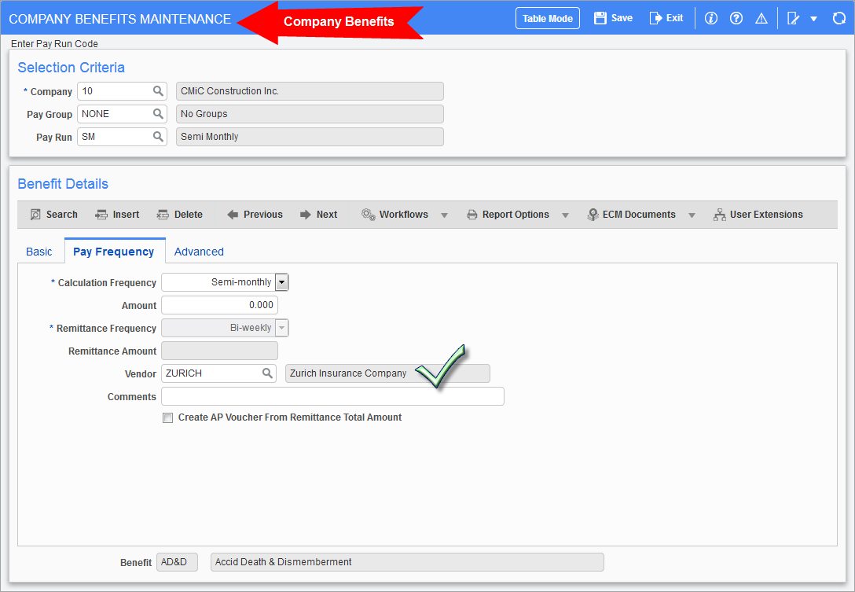Click the warning triangle icon
This screenshot has width=855, height=592.
761,19
